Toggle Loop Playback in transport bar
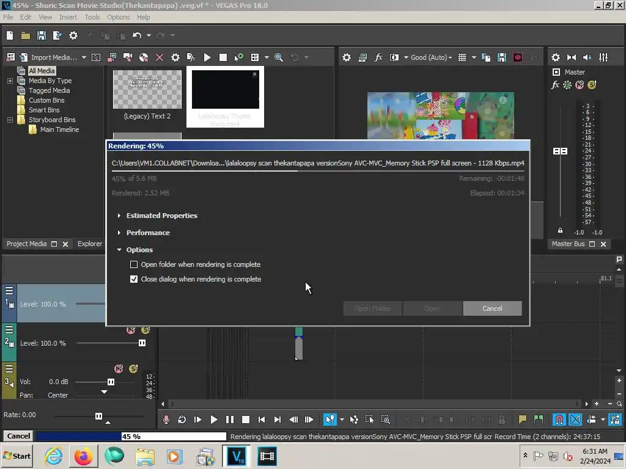This screenshot has height=469, width=626. [182, 420]
